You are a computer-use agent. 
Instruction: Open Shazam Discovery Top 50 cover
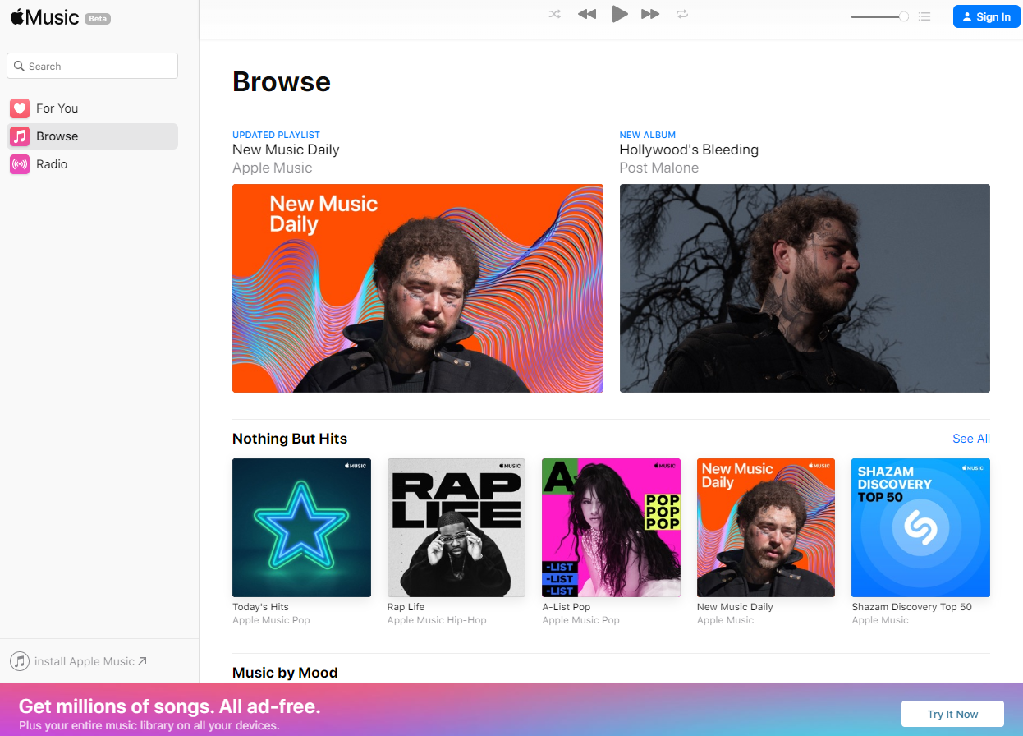[x=920, y=527]
